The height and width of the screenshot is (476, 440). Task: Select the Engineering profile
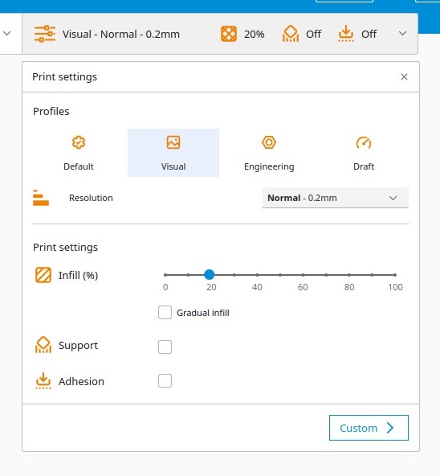point(269,153)
